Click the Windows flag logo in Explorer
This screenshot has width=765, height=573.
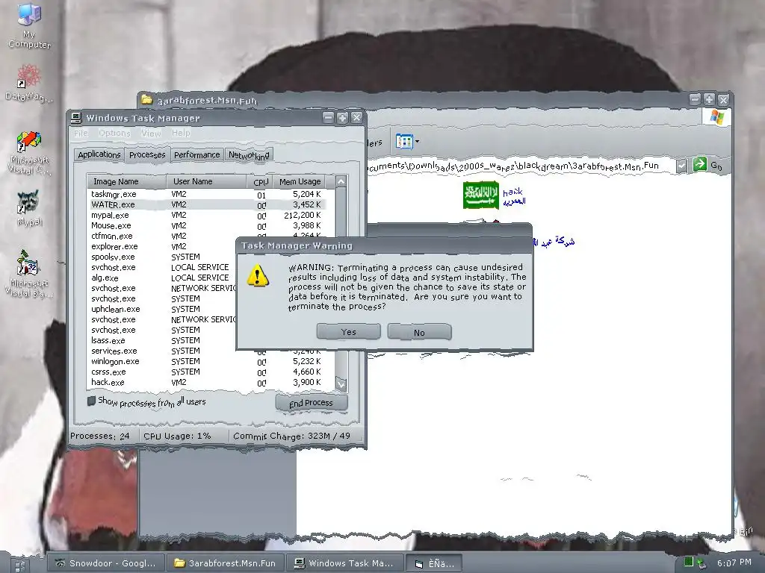coord(717,117)
